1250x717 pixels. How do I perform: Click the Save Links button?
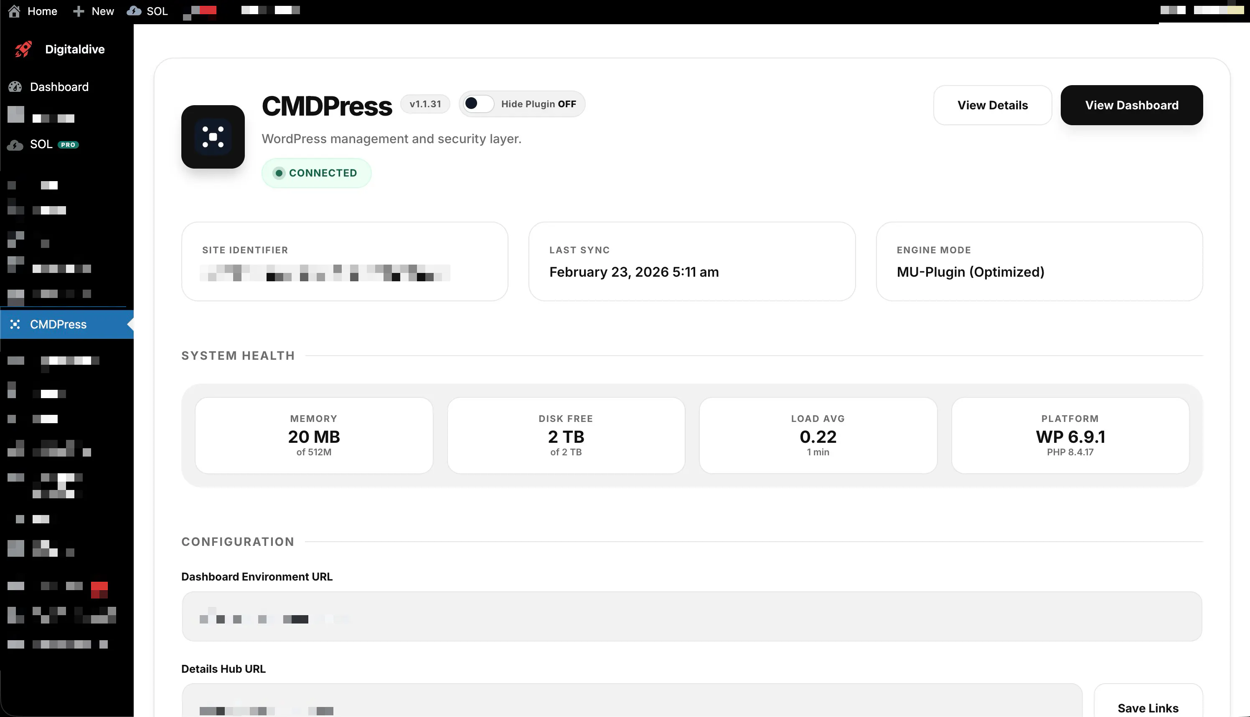1148,708
